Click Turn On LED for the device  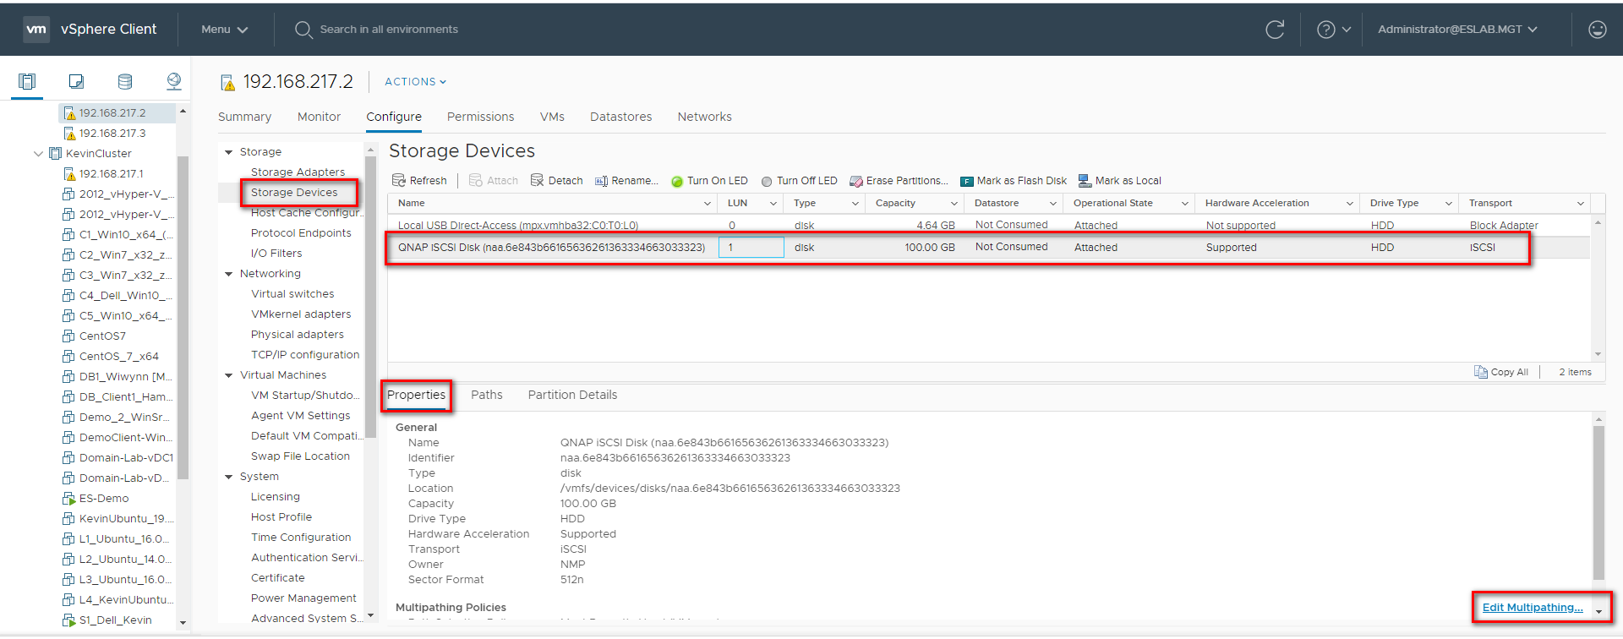click(709, 181)
